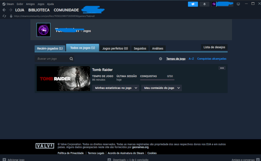
Task: Click the Downloads status icon
Action: pos(109,159)
